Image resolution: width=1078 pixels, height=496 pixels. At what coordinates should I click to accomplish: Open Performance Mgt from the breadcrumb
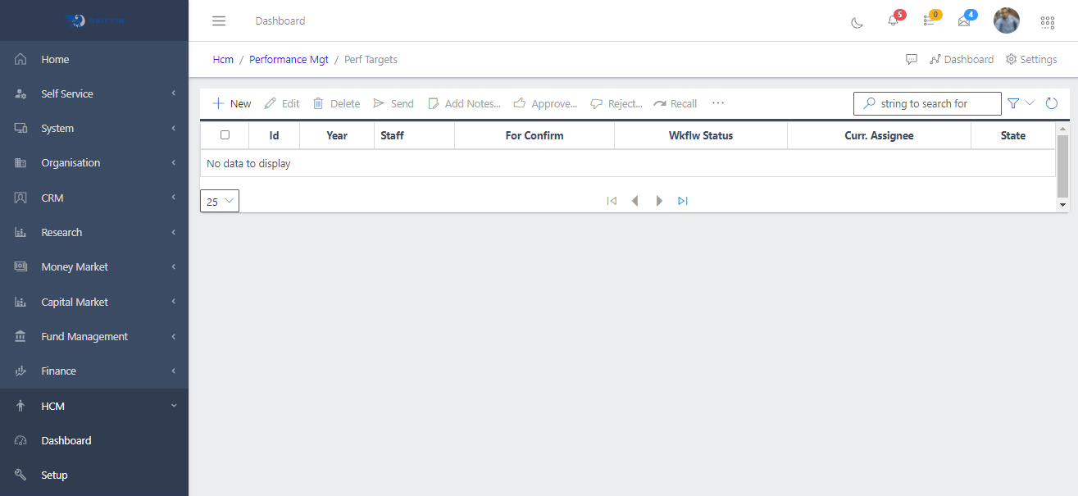click(x=289, y=59)
